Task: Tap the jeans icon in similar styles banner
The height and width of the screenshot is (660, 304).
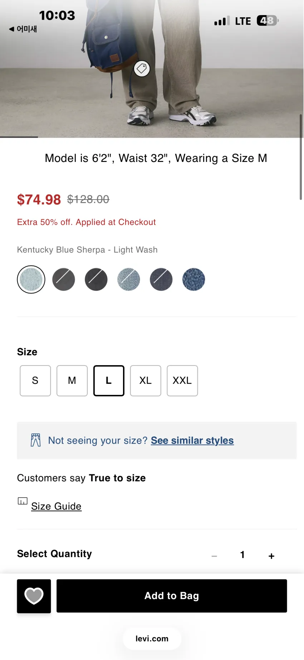Action: click(x=36, y=440)
